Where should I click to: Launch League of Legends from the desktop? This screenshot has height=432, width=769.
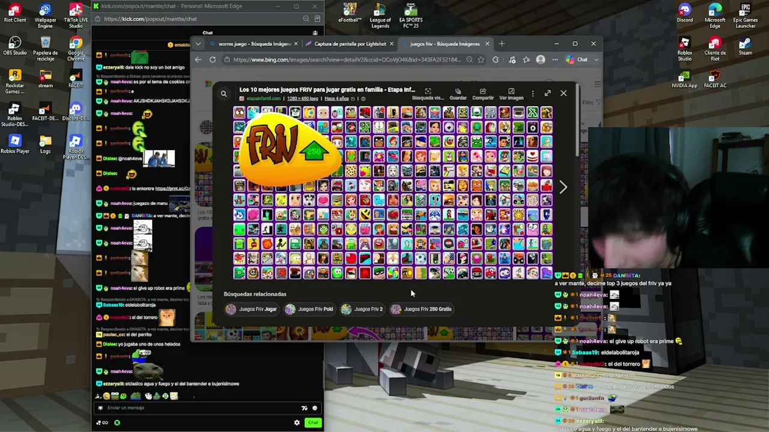click(x=380, y=16)
